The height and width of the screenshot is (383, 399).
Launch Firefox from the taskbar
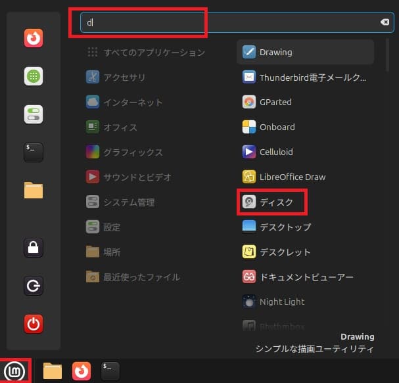click(82, 371)
